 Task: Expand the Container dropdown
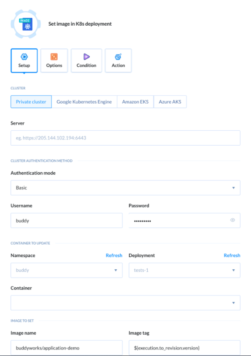125,303
